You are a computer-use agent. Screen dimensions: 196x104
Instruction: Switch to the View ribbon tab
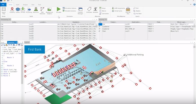tap(33, 5)
